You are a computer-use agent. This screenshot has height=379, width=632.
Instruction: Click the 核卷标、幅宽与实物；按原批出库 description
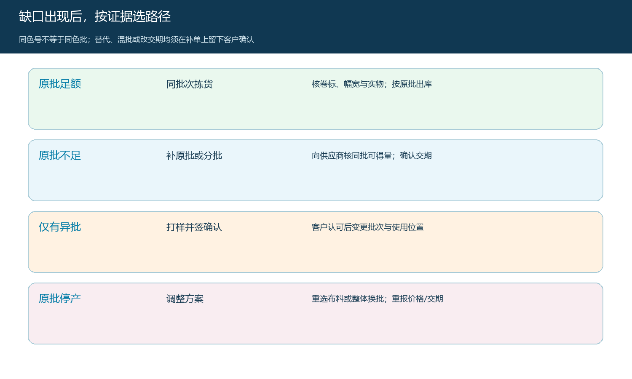372,84
